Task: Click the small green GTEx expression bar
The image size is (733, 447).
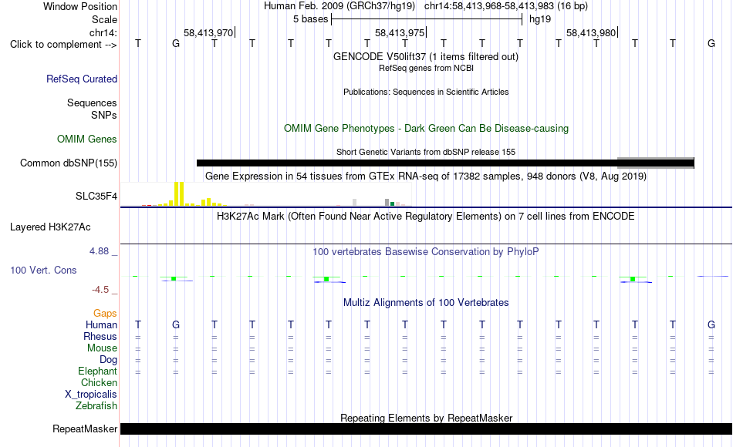Action: [392, 203]
